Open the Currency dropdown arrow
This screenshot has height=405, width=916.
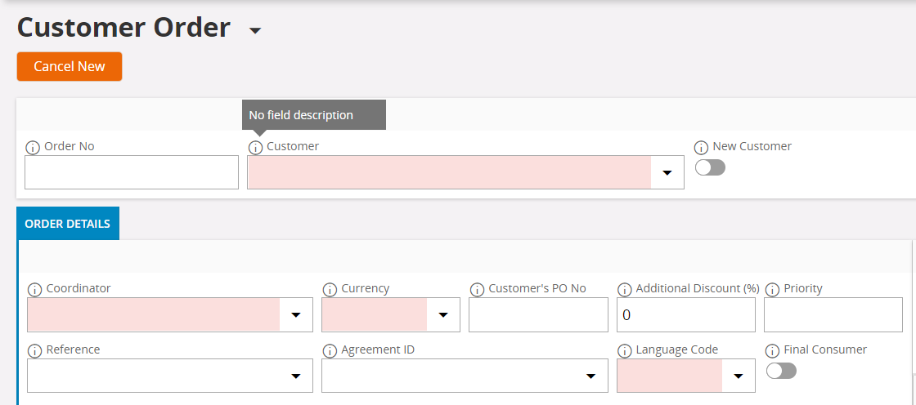[443, 315]
